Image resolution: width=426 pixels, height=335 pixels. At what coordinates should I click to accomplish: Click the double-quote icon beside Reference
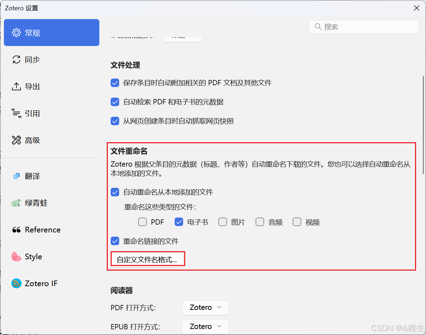coord(16,230)
